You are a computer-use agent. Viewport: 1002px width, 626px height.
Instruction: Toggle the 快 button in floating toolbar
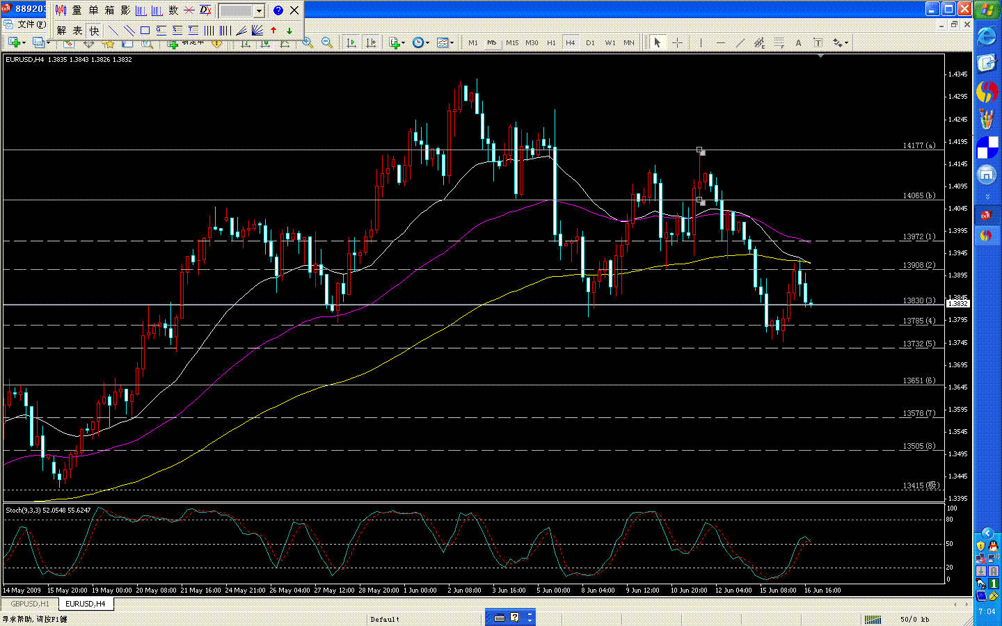tap(94, 31)
